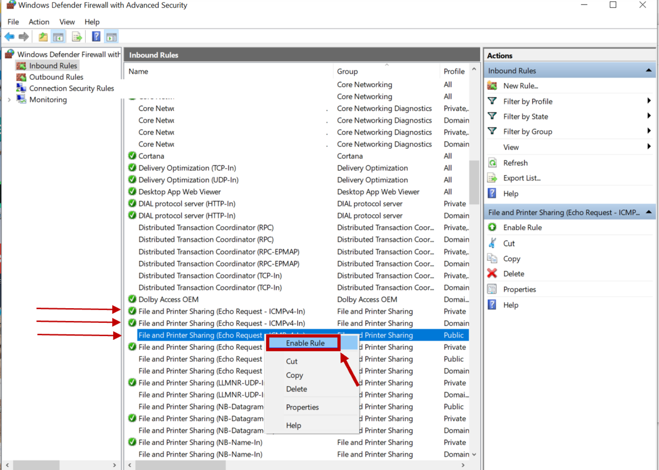Click the Help icon under Inbound Rules actions
The width and height of the screenshot is (659, 470).
click(492, 193)
